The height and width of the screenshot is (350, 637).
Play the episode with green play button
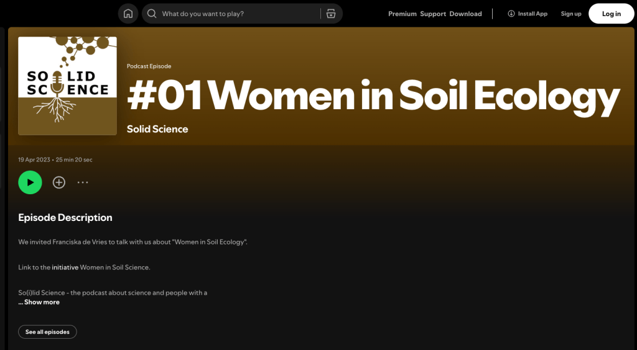tap(30, 182)
